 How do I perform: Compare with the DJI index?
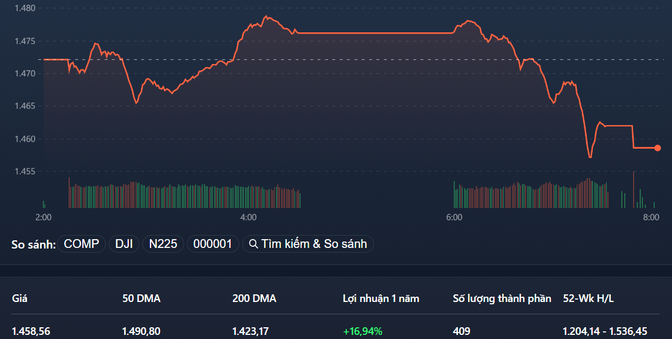123,244
